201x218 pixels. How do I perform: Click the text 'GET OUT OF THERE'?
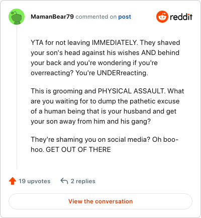[x=78, y=149]
